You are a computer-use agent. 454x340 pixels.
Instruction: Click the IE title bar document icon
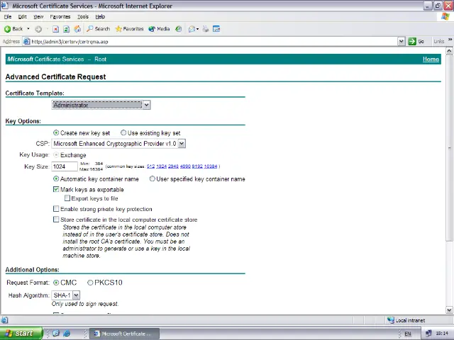[4, 5]
